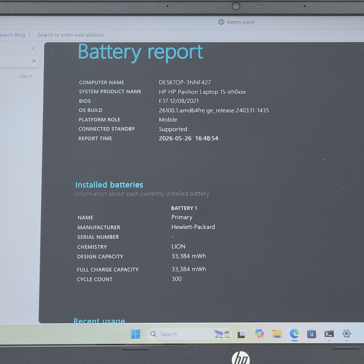Select BIOS value F.17 12/08/2021
Screen dimensions: 364x364
point(179,101)
